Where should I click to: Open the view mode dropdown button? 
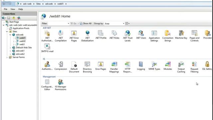[x=127, y=24]
